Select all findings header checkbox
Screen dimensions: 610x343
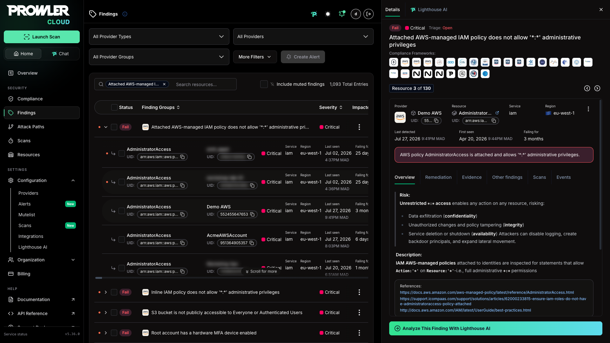114,107
